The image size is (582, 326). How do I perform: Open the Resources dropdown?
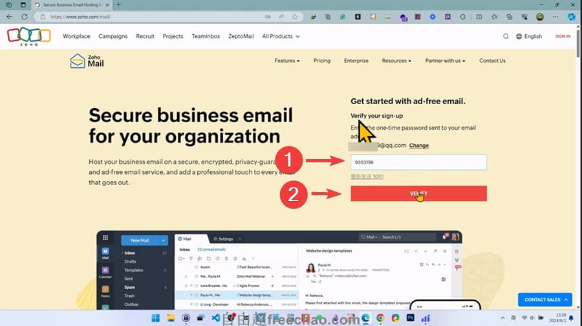click(396, 61)
